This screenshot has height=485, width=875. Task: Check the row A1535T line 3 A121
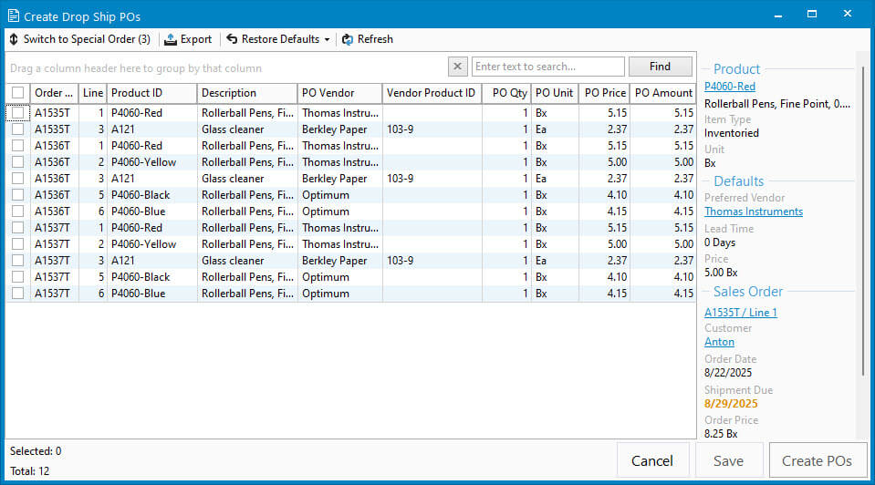[18, 129]
